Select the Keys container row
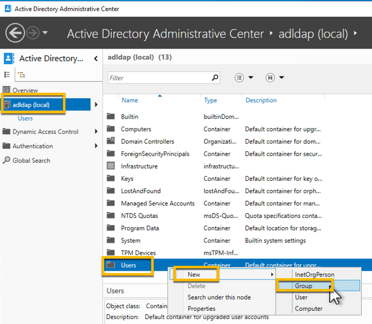 (237, 178)
